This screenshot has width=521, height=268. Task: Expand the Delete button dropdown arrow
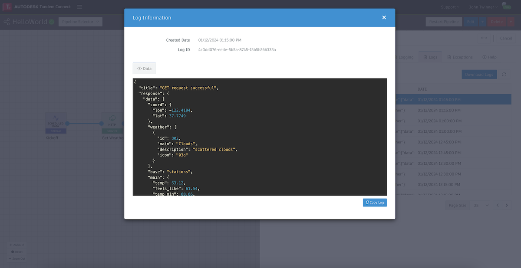coord(511,22)
